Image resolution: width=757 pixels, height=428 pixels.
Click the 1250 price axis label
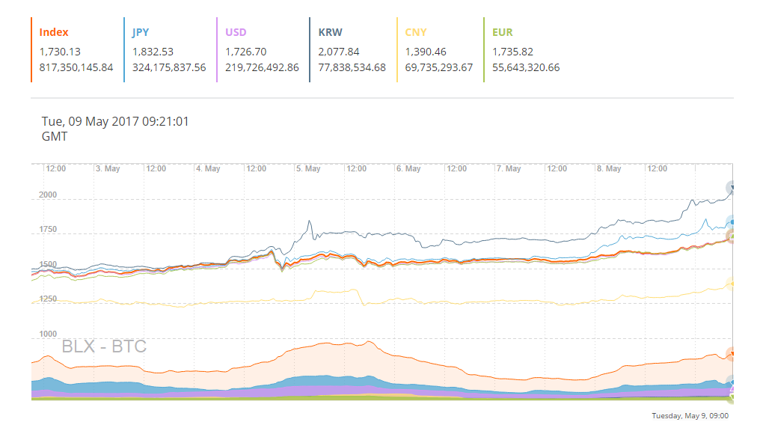(x=48, y=299)
